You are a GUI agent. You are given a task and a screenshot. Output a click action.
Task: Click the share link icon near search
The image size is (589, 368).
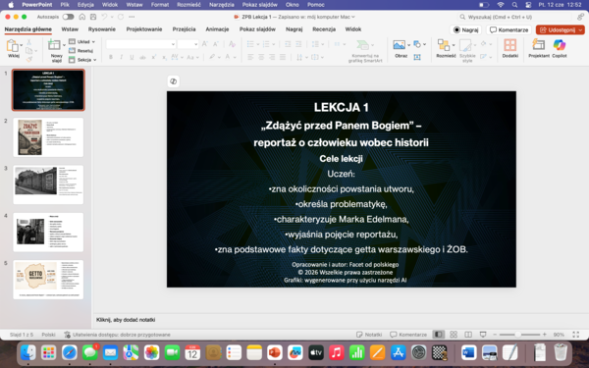[581, 17]
